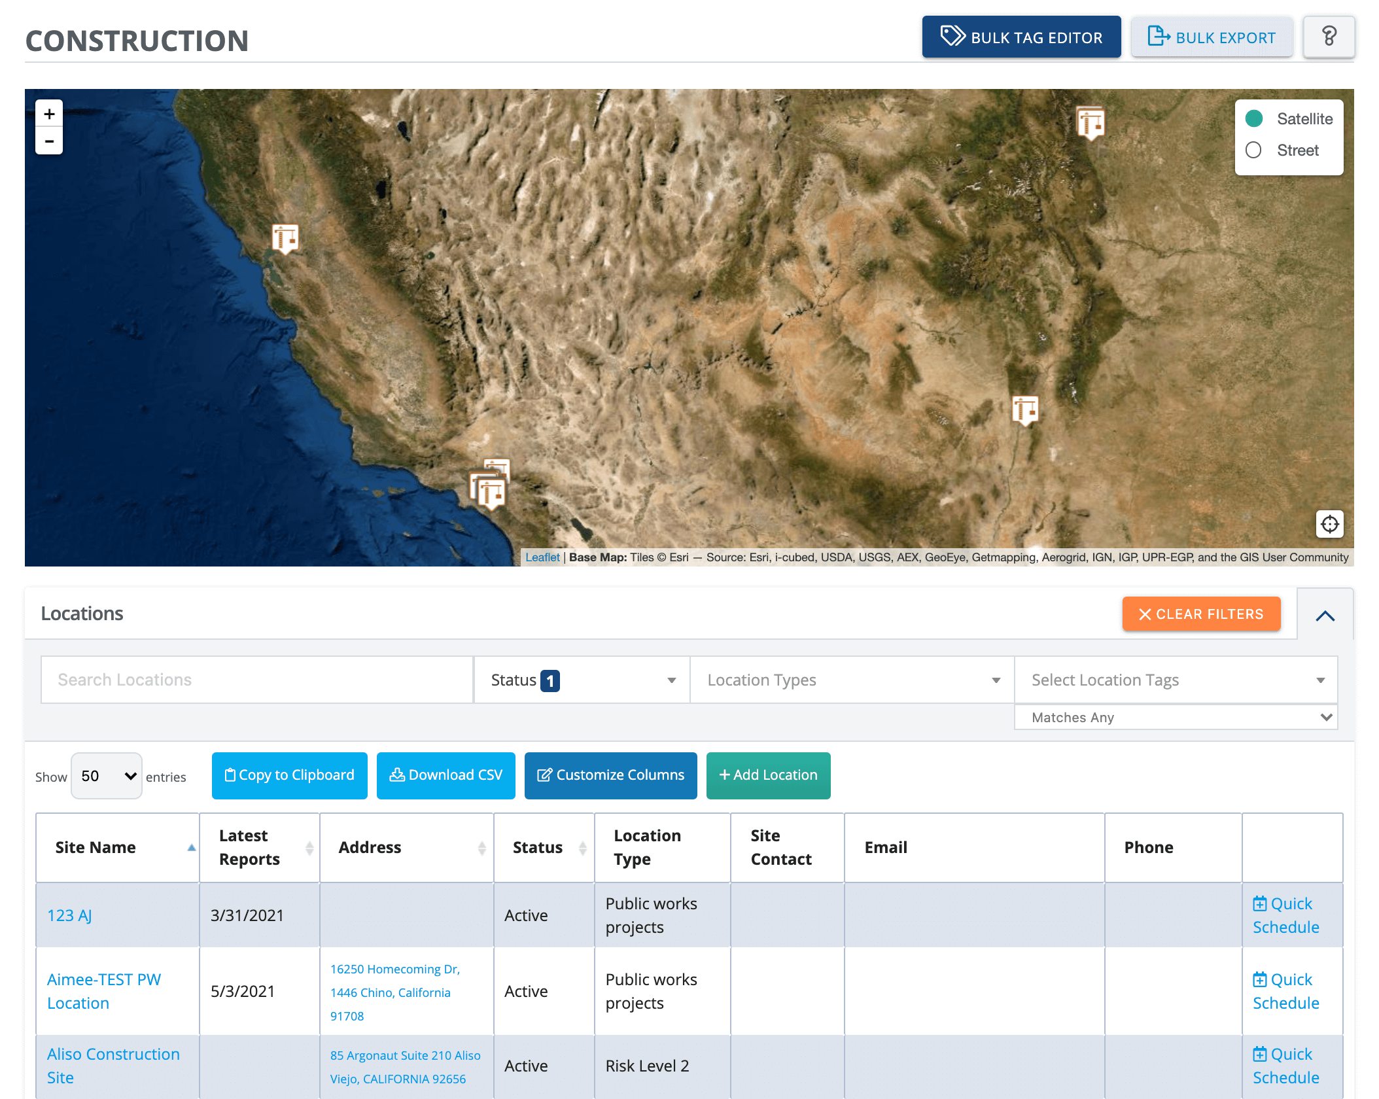Sort table by Status column
Viewport: 1379px width, 1099px height.
(544, 847)
